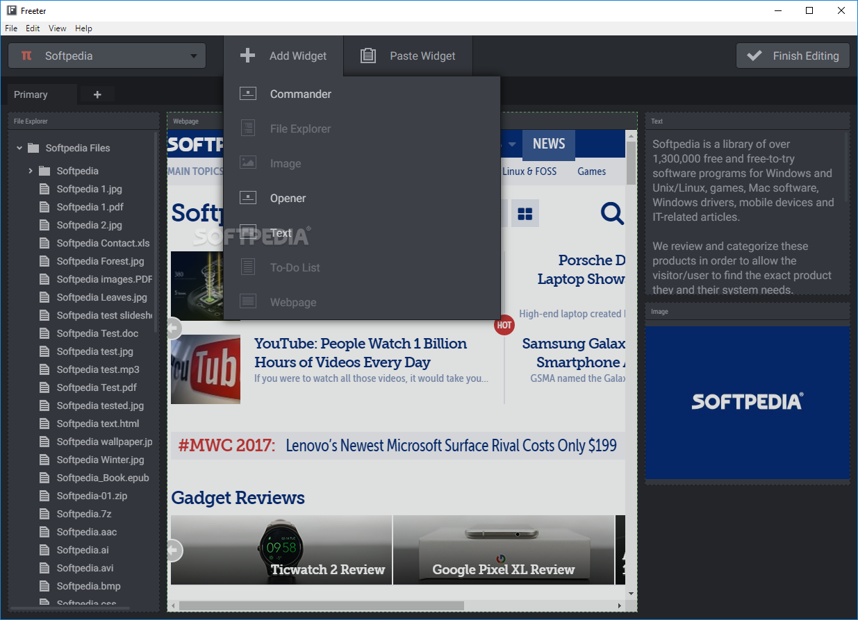Open the Ticwatch 2 Review thumbnail

click(x=281, y=549)
